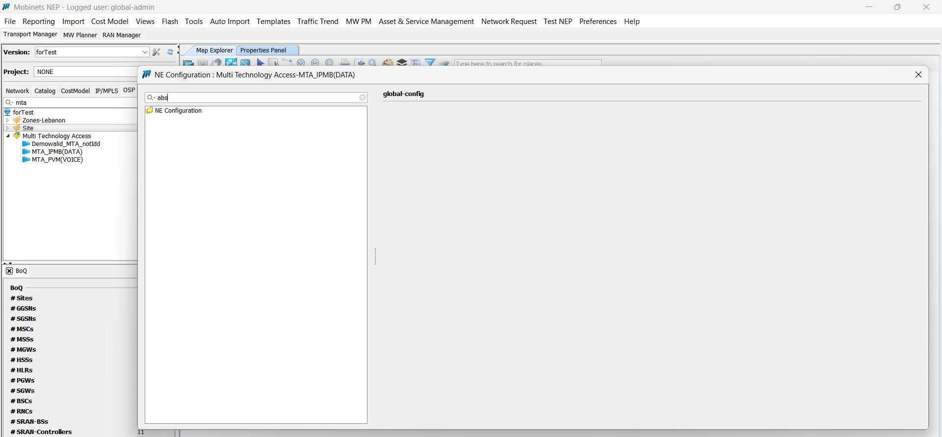Click the NE Configuration folder icon
Screen dimensions: 942x437
pos(150,111)
